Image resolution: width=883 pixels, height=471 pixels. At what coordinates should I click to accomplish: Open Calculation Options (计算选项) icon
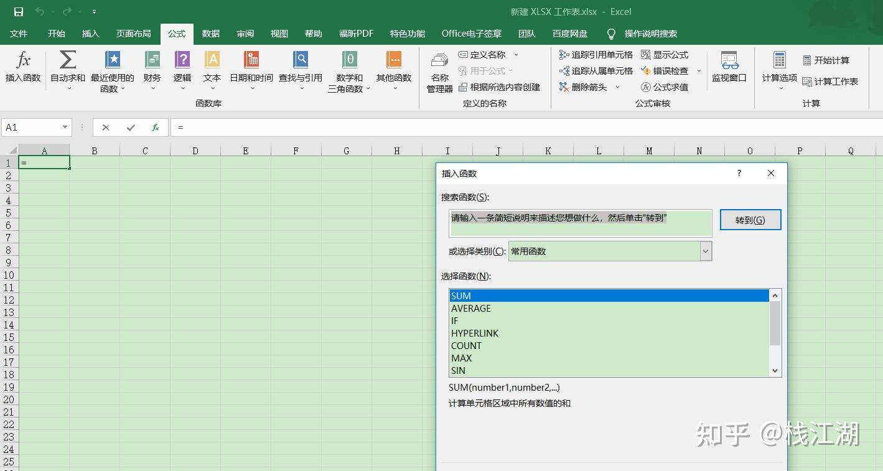[x=780, y=60]
